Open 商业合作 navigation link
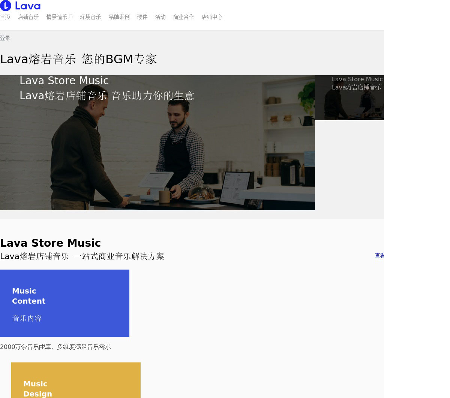This screenshot has height=398, width=450. point(184,17)
